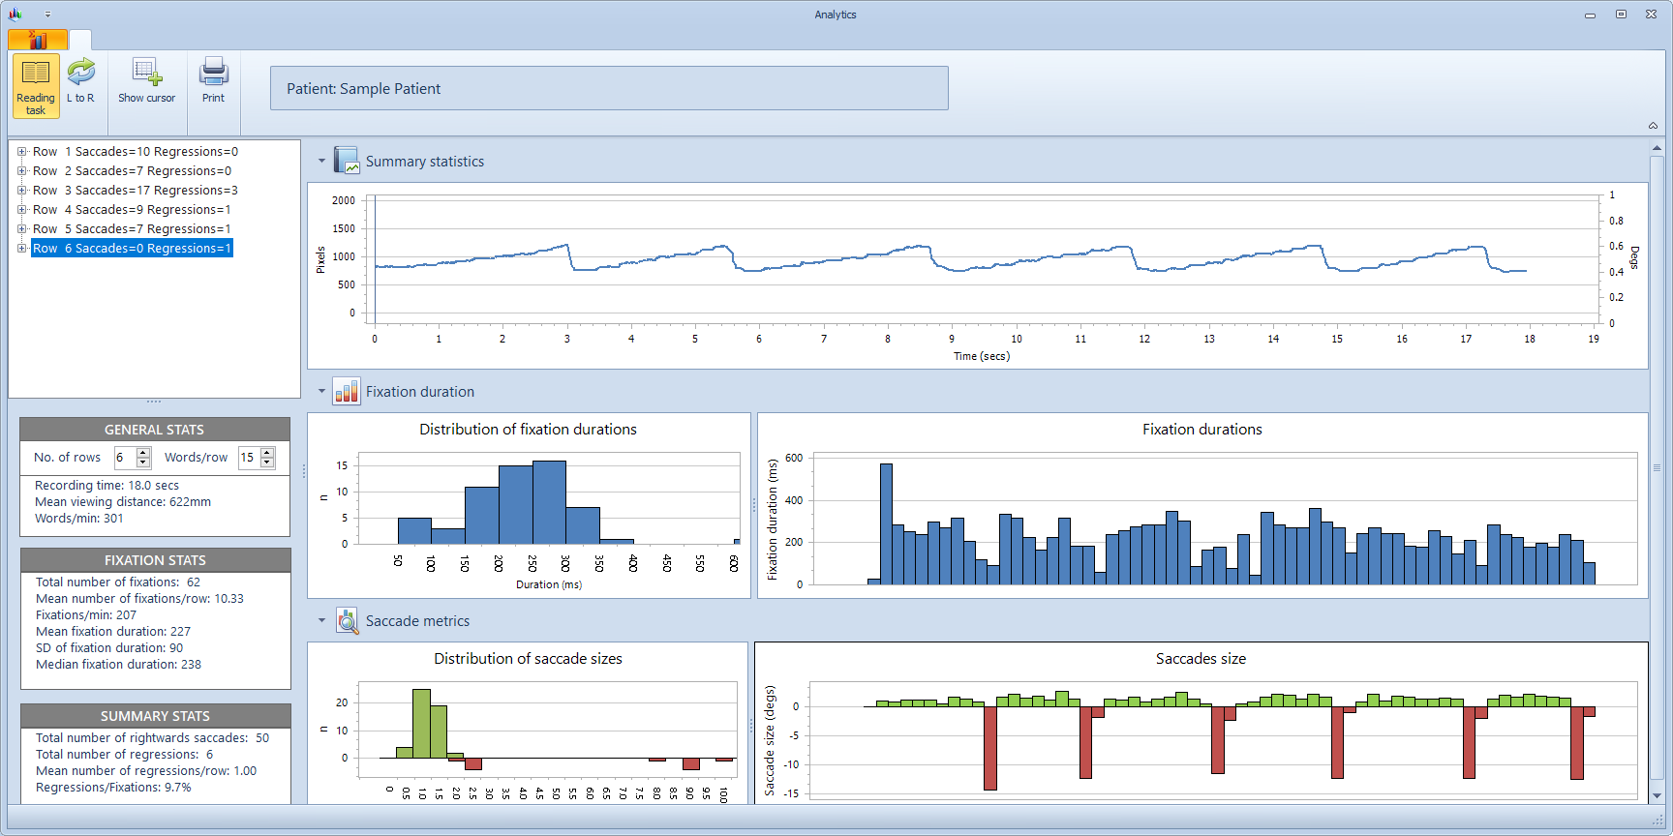Collapse the ribbon with the chevron arrow
The height and width of the screenshot is (836, 1673).
tap(1653, 126)
